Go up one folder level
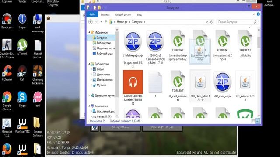Viewport: 280px width, 157px height. click(106, 22)
